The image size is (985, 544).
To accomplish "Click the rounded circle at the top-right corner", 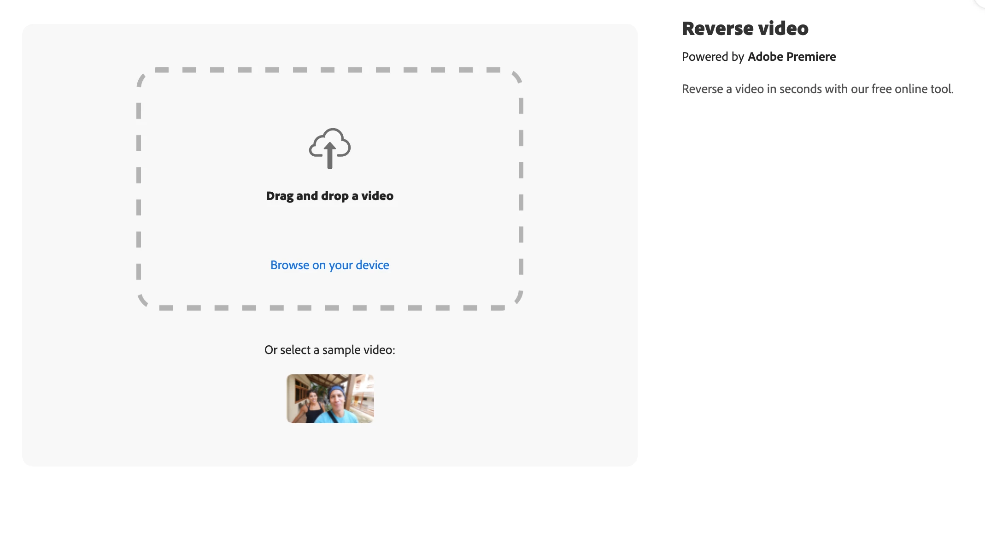I will click(981, 2).
